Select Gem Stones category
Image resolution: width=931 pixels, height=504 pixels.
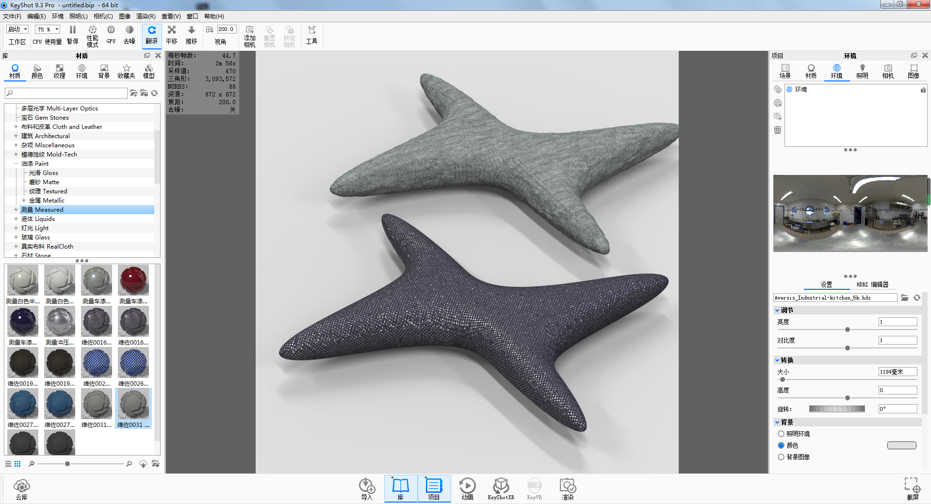pos(45,118)
